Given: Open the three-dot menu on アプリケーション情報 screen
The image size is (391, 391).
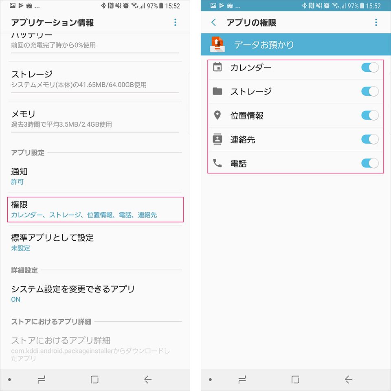Looking at the screenshot, I should tap(175, 22).
